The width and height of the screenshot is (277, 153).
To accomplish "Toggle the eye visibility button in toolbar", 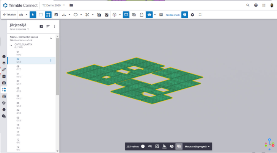I will [x=150, y=15].
